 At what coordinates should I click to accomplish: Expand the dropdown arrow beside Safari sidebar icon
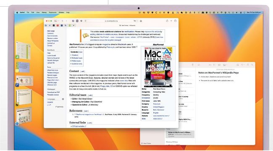(x=58, y=21)
